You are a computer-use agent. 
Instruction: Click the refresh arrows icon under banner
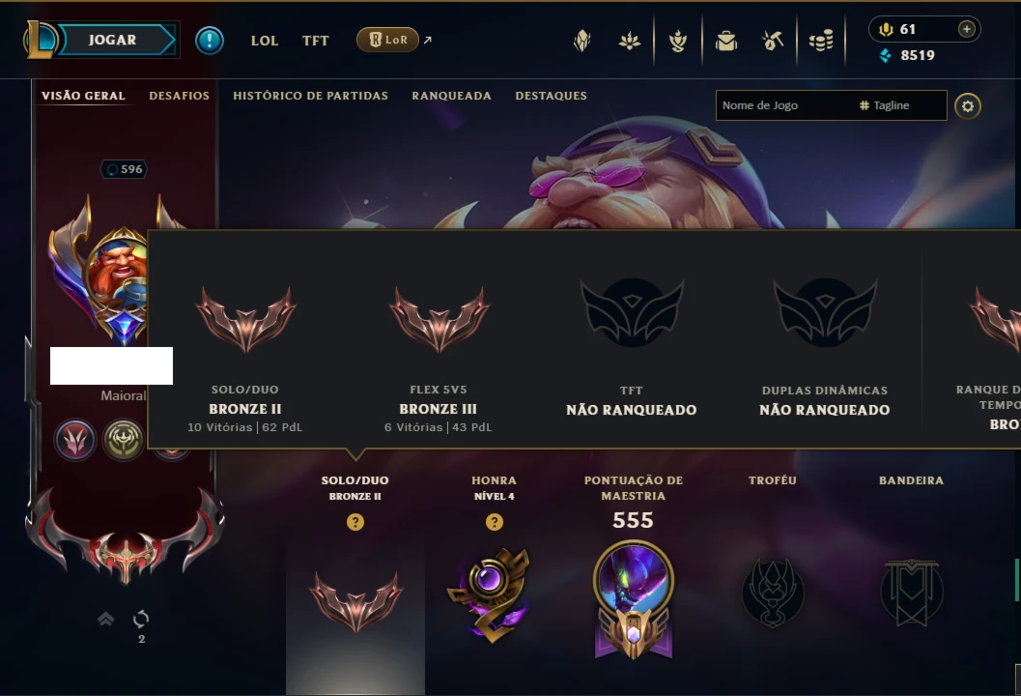[x=141, y=619]
